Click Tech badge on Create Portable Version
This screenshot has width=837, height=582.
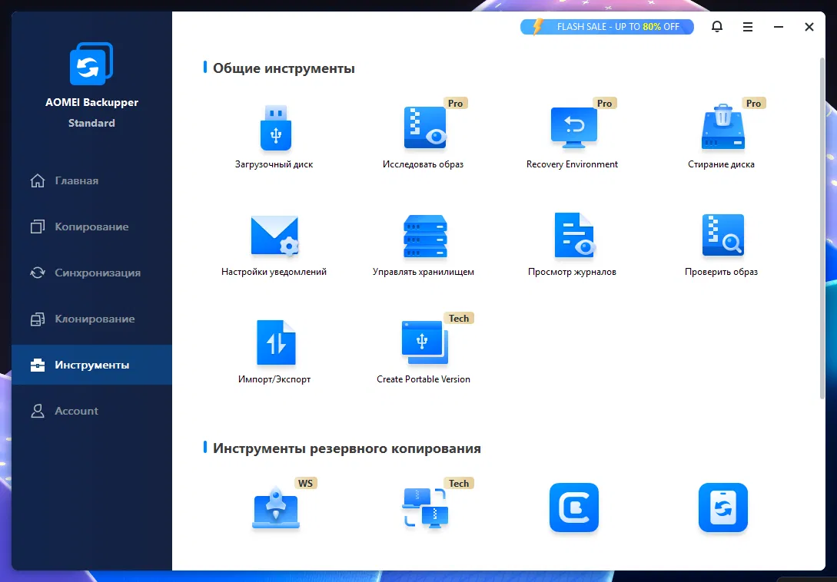(459, 318)
